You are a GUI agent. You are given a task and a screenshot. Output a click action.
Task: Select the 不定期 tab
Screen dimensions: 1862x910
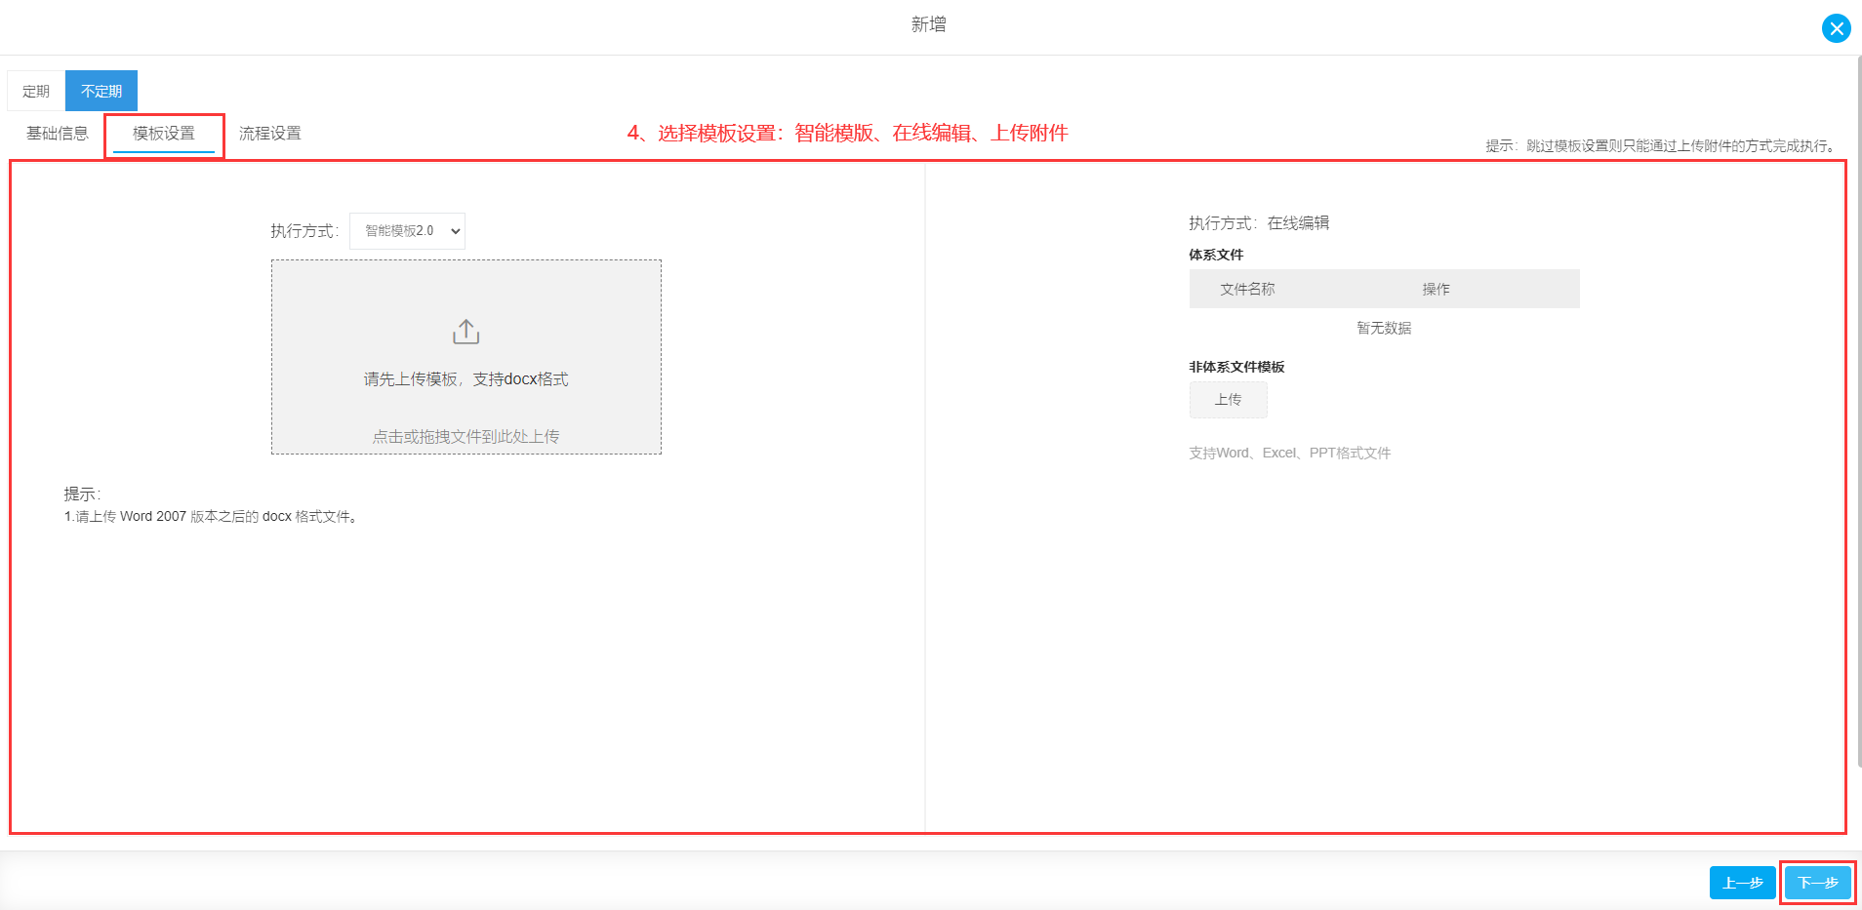point(101,91)
